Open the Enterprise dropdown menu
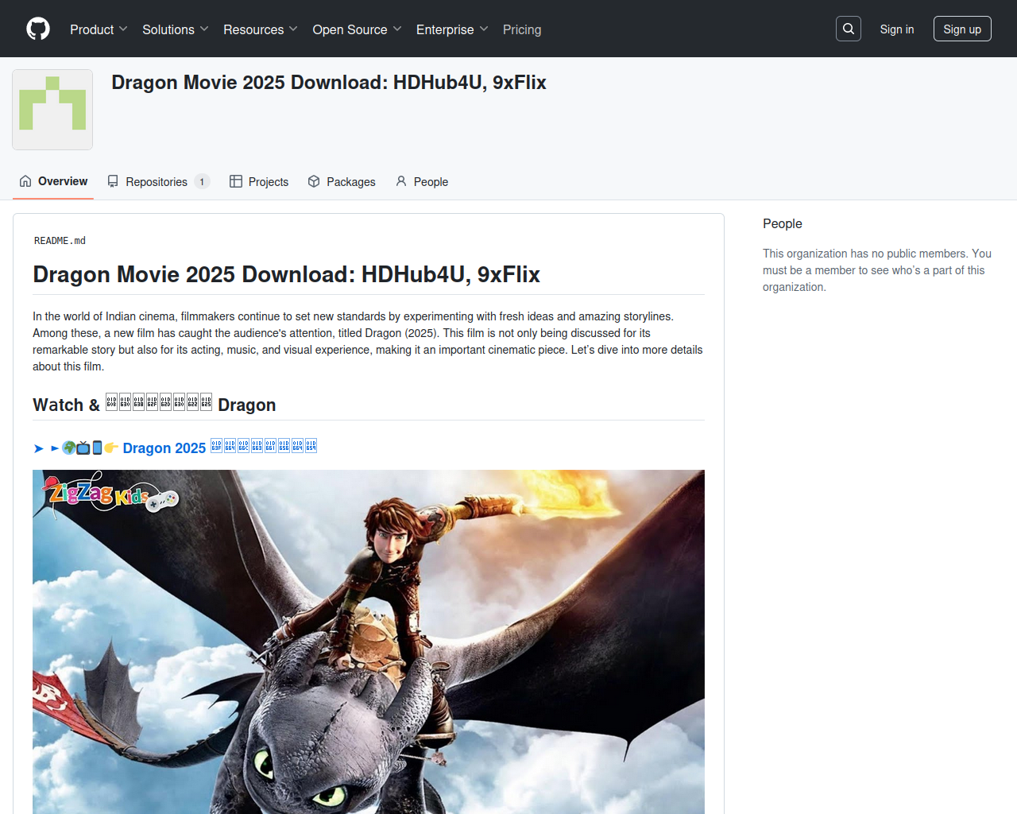Screen dimensions: 1017x814 click(451, 29)
